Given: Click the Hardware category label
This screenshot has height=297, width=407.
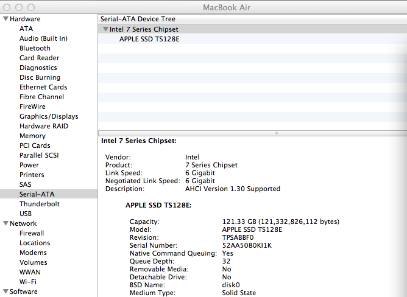Looking at the screenshot, I should point(25,19).
